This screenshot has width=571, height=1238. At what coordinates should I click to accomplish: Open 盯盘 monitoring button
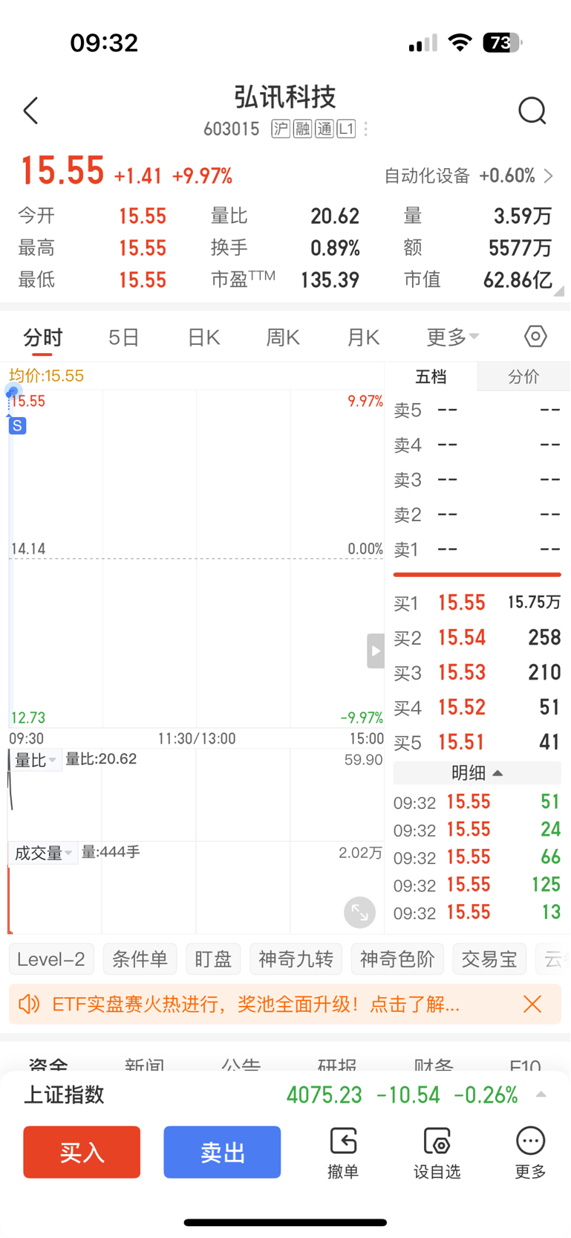point(213,959)
